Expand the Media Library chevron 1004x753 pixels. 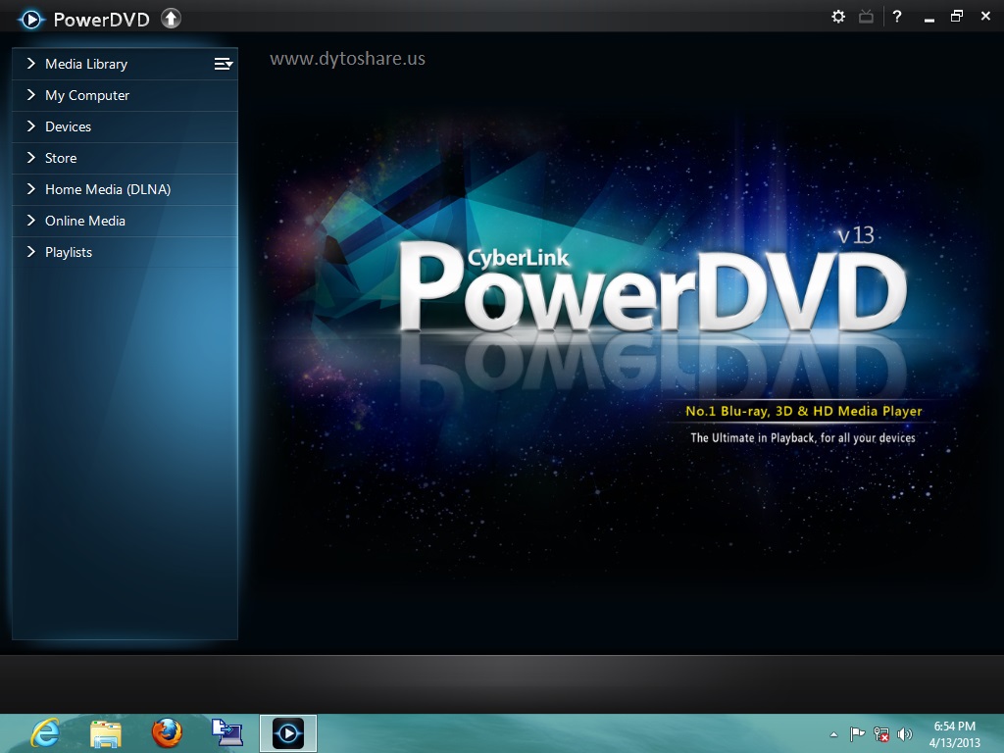click(30, 64)
